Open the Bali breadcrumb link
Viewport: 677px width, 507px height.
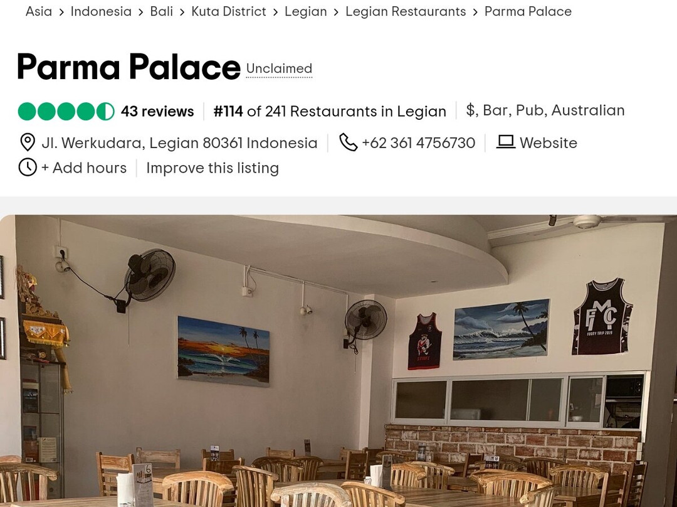pos(162,11)
